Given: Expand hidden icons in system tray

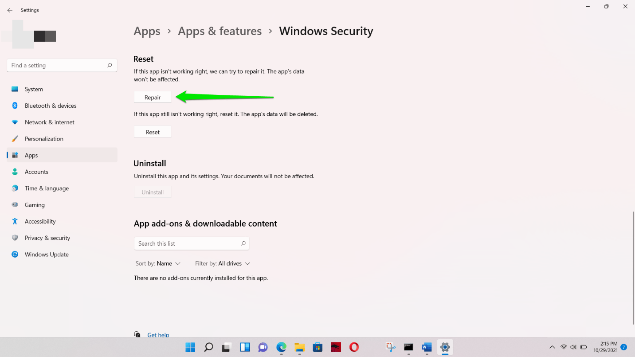Looking at the screenshot, I should tap(553, 347).
